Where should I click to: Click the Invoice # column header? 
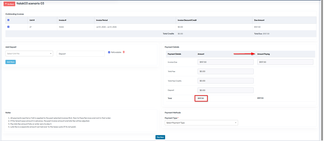(62, 20)
